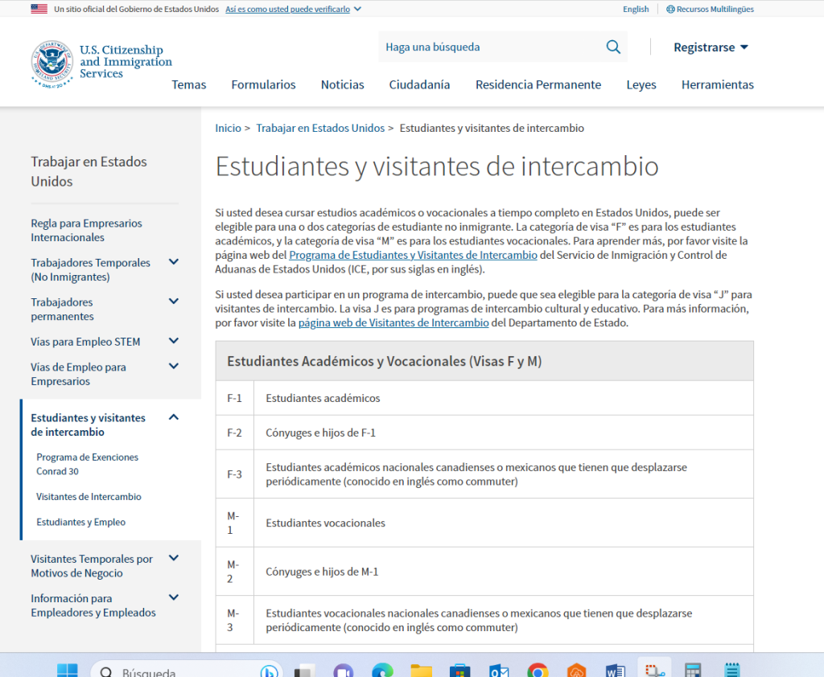Expand Visitantes Temporales por Motivos de Negocio
Screen dimensions: 824x677
174,558
